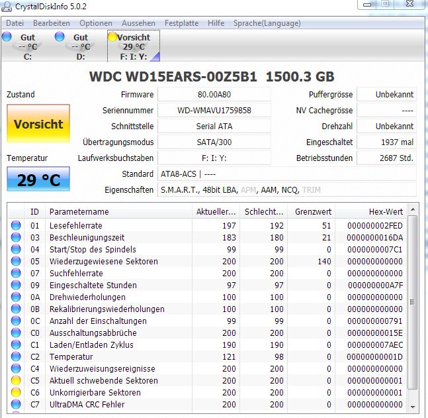Open the Datei menu
The image size is (428, 418).
(x=15, y=23)
